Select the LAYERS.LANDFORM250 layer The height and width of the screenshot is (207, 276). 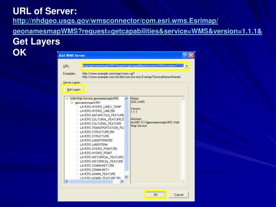pyautogui.click(x=96, y=140)
